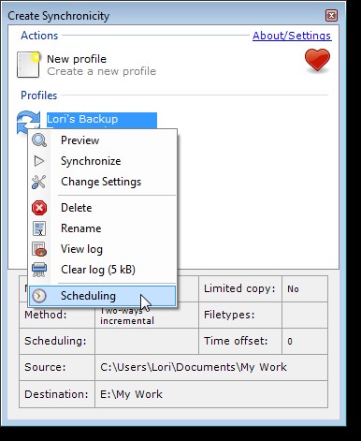Open View log from the menu

pos(103,249)
